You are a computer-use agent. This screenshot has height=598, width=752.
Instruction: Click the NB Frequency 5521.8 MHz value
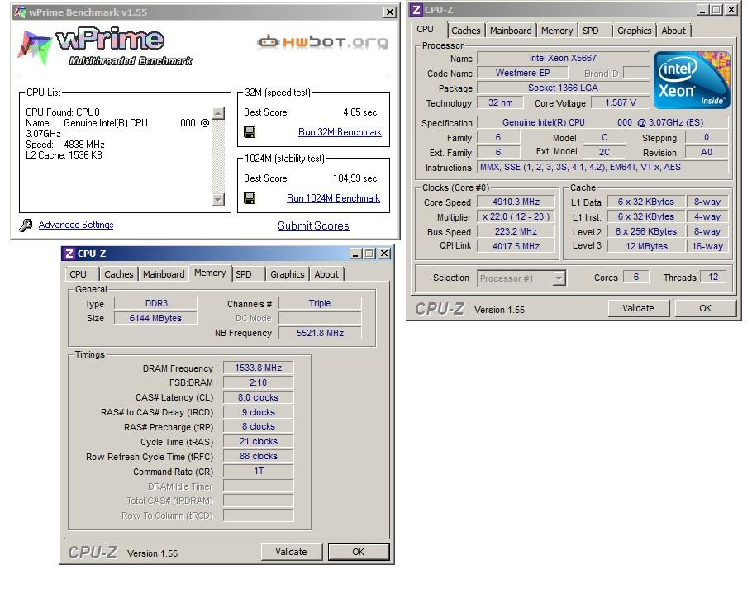[x=320, y=333]
